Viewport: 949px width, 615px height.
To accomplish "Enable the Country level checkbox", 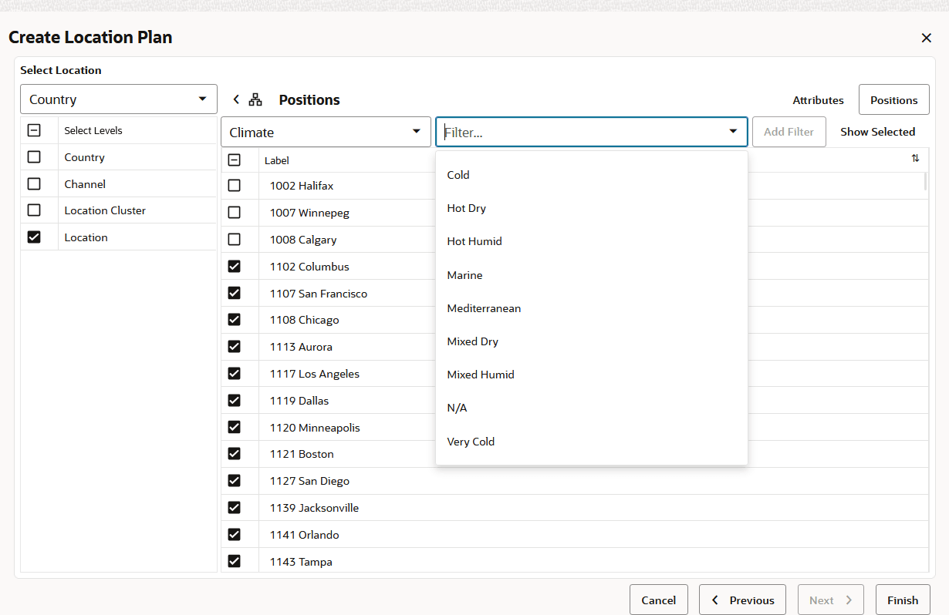I will point(34,157).
